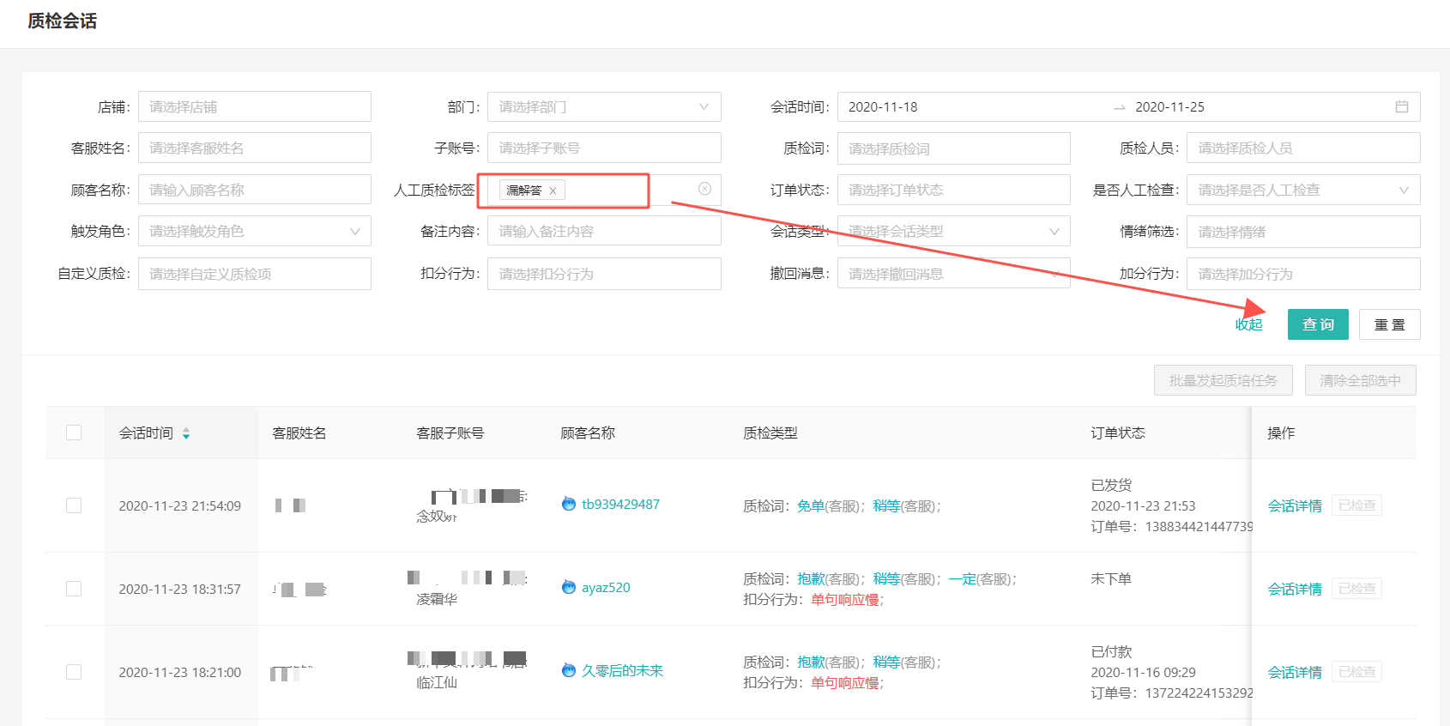Click sub-account name 凌霜华

point(437,599)
